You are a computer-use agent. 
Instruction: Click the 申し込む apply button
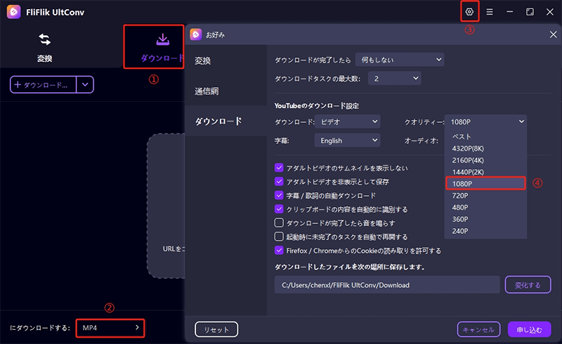click(x=529, y=329)
